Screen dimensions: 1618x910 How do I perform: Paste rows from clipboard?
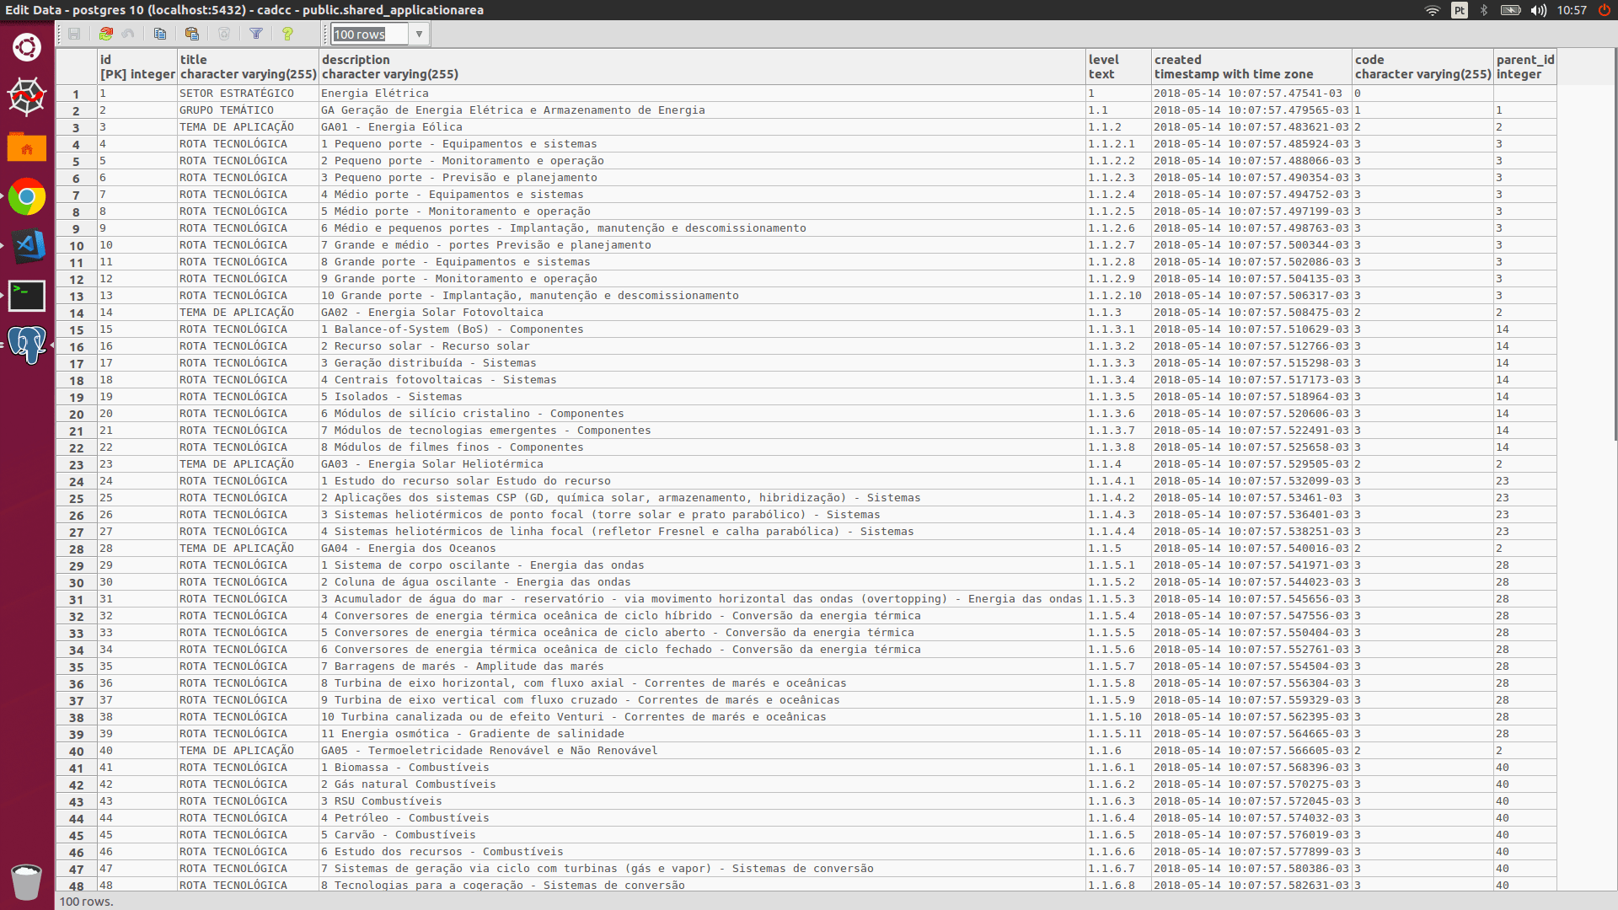[192, 34]
